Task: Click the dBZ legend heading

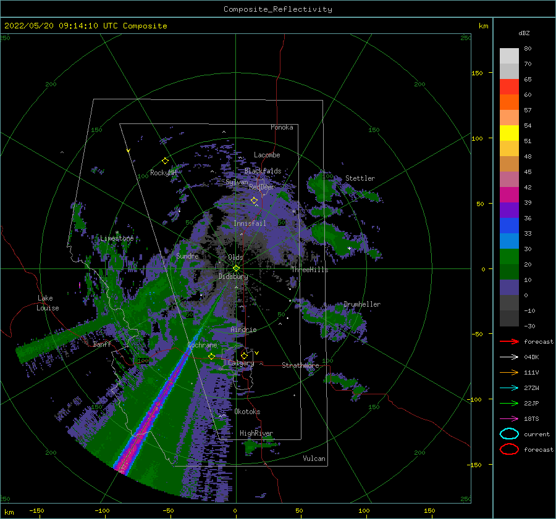Action: click(x=524, y=33)
